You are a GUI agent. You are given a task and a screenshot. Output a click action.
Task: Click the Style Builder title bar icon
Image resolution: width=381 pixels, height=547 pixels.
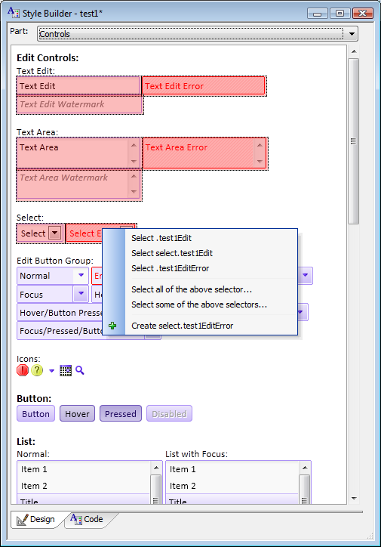pyautogui.click(x=14, y=13)
